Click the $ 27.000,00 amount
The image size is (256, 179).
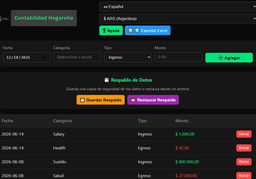(x=186, y=176)
